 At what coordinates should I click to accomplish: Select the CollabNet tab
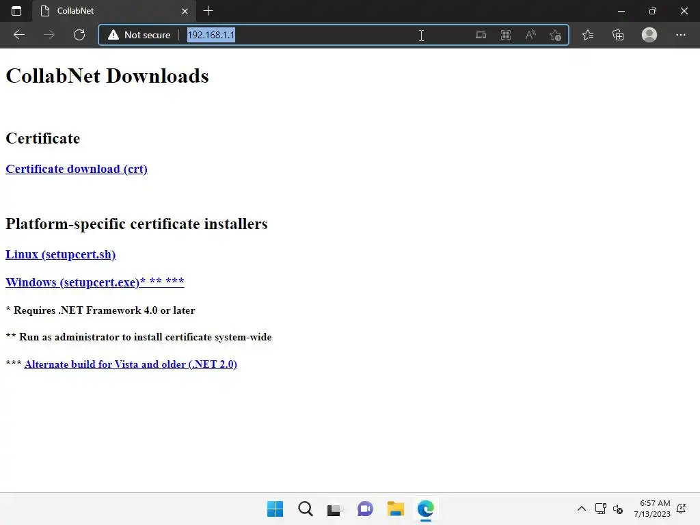click(114, 11)
